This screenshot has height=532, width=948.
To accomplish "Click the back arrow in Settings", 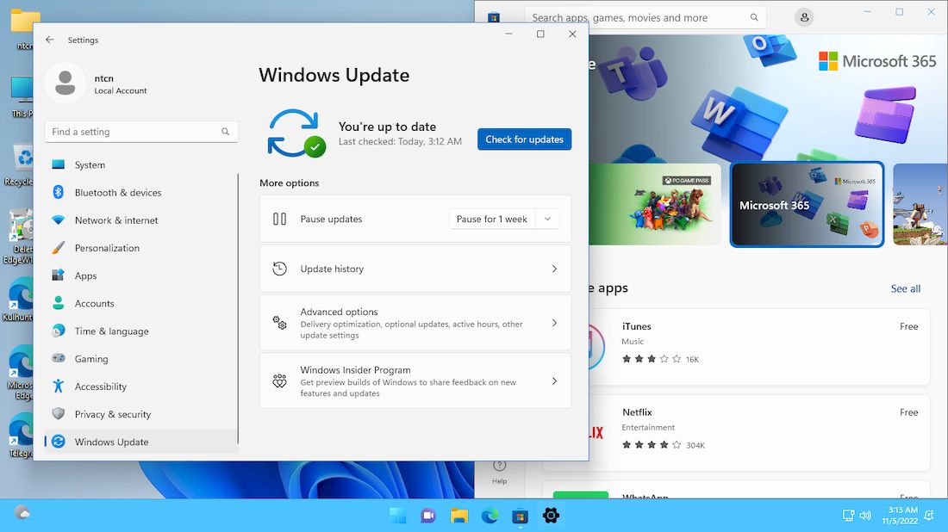I will click(50, 40).
